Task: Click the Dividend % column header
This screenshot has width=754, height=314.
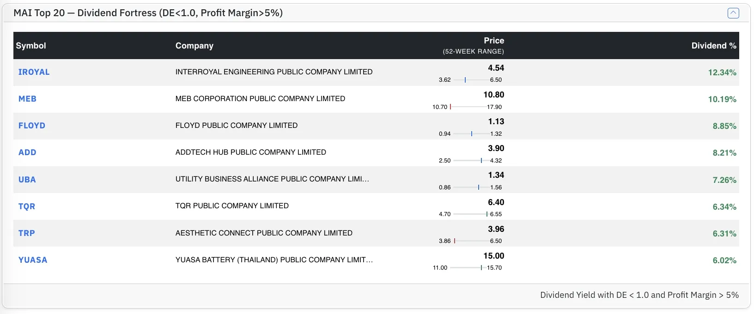Action: point(714,46)
